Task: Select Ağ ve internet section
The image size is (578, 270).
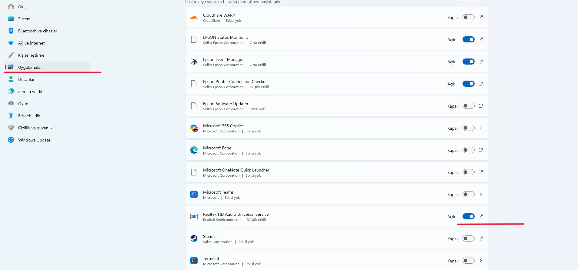Action: (x=47, y=43)
